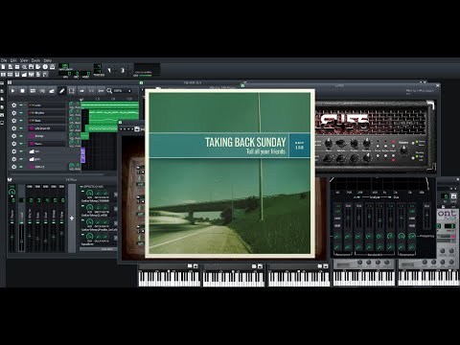Screen dimensions: 460x345
Task: Mute the Bass track
Action: click(21, 121)
